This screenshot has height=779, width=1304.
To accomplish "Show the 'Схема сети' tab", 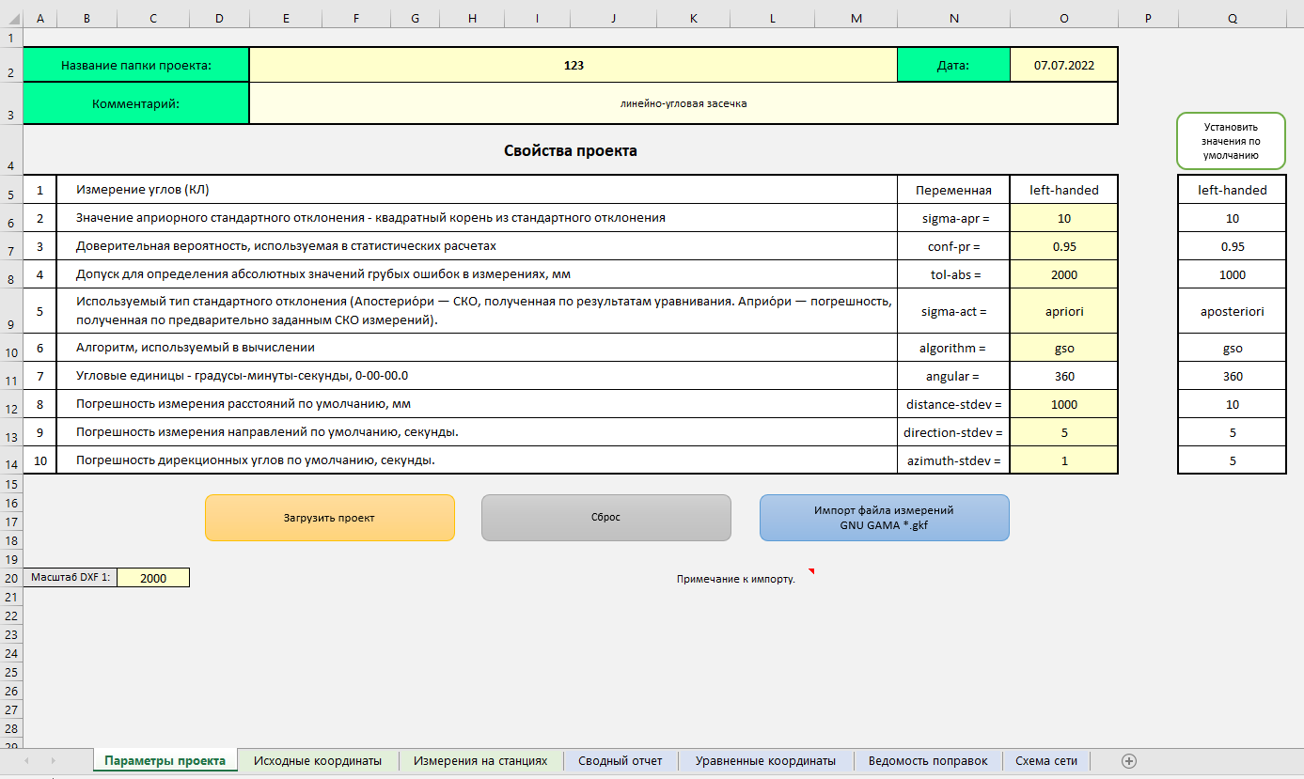I will click(1045, 760).
